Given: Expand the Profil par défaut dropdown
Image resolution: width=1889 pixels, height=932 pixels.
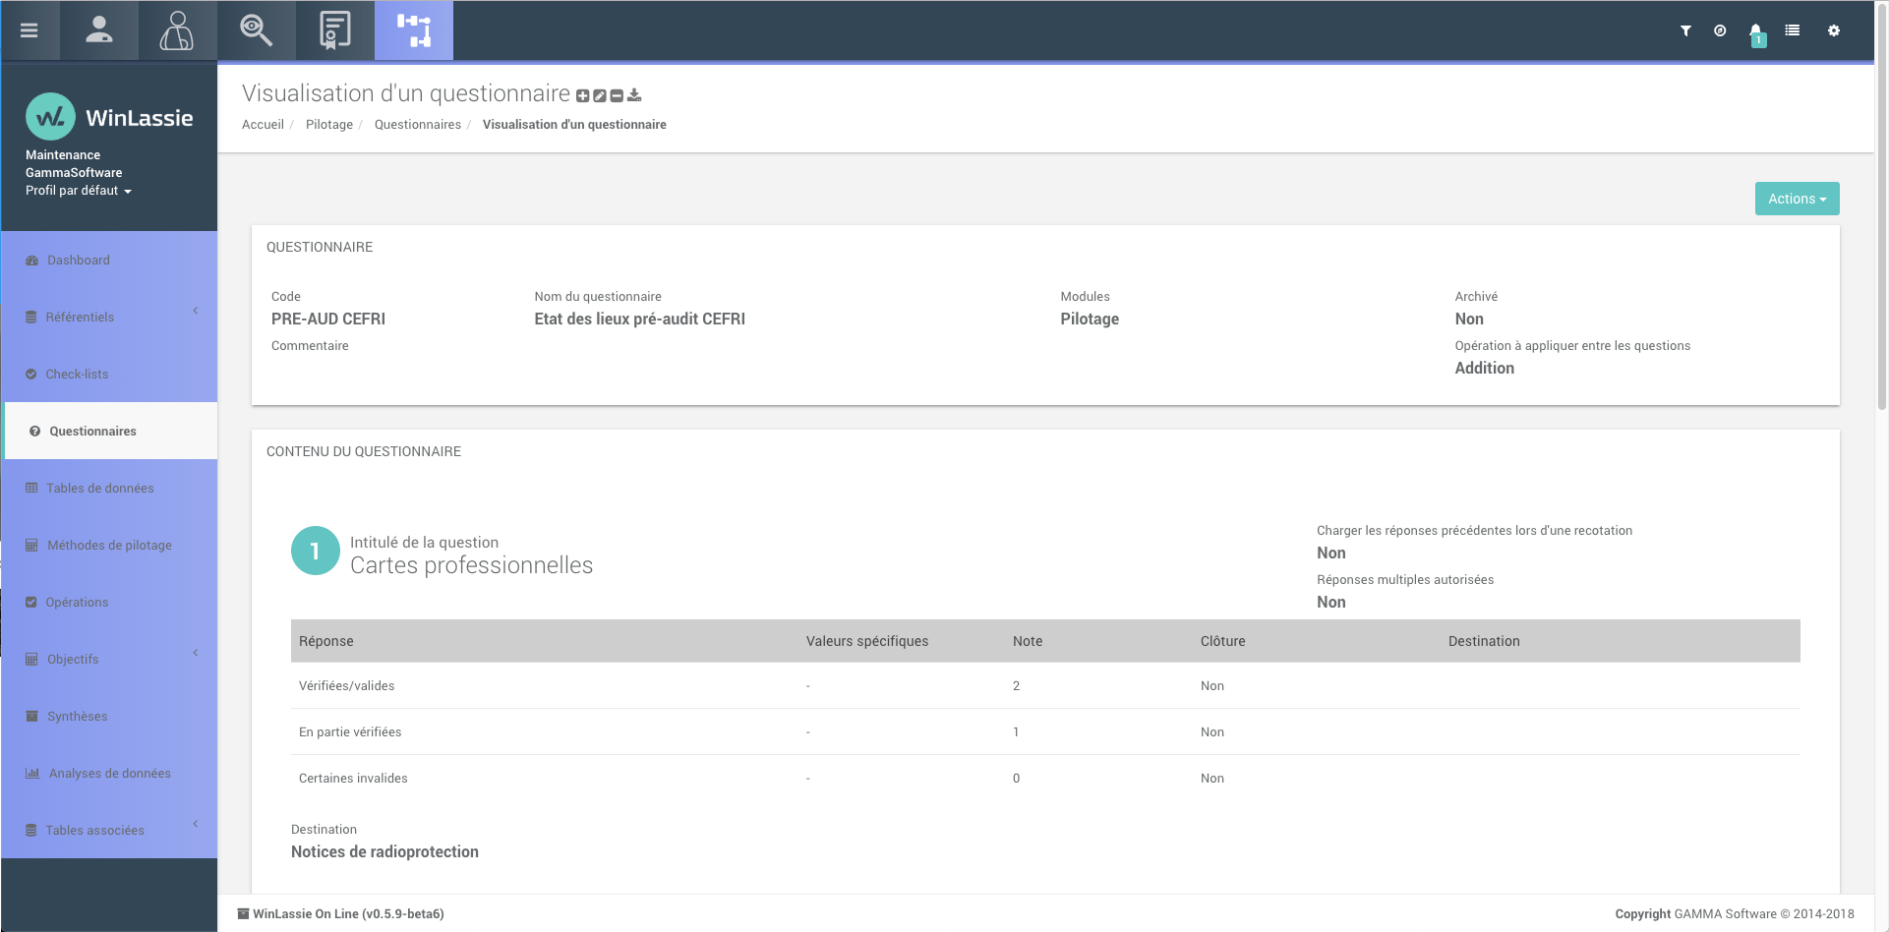Looking at the screenshot, I should coord(79,191).
